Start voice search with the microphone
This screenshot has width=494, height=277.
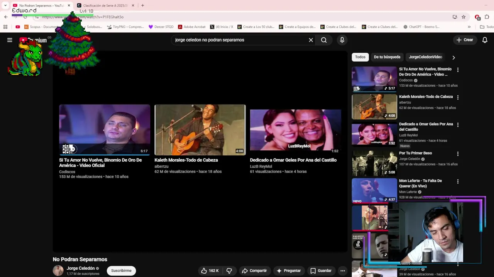click(x=342, y=40)
